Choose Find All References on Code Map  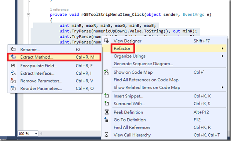pos(164,80)
